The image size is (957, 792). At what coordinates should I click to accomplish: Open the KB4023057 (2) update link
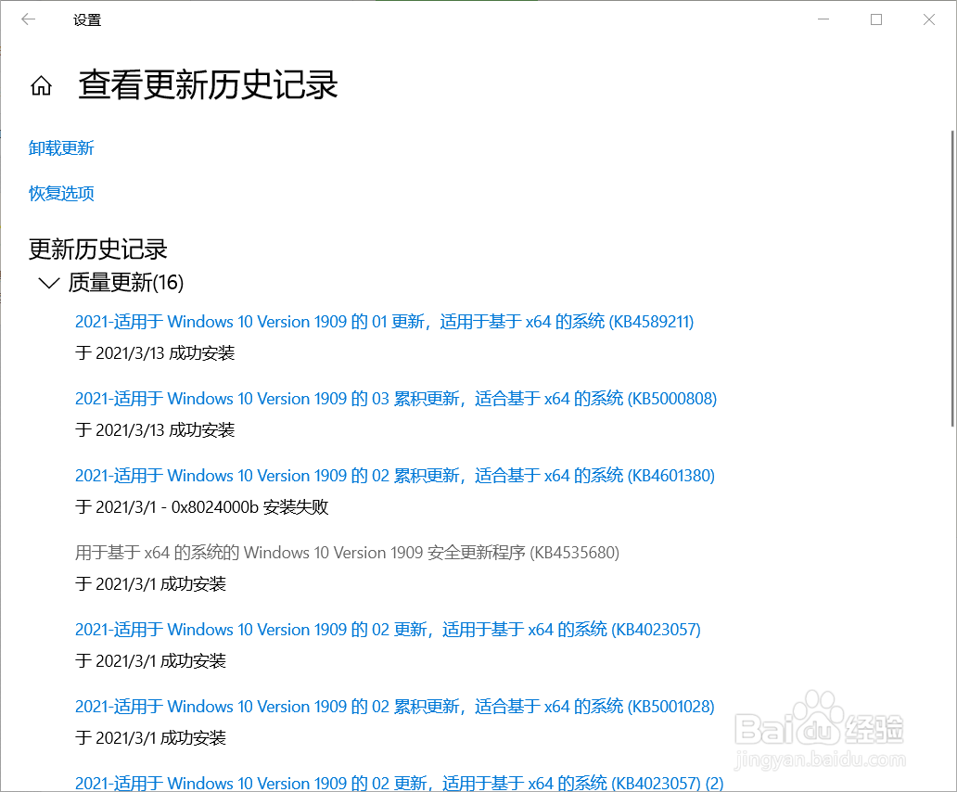point(399,782)
